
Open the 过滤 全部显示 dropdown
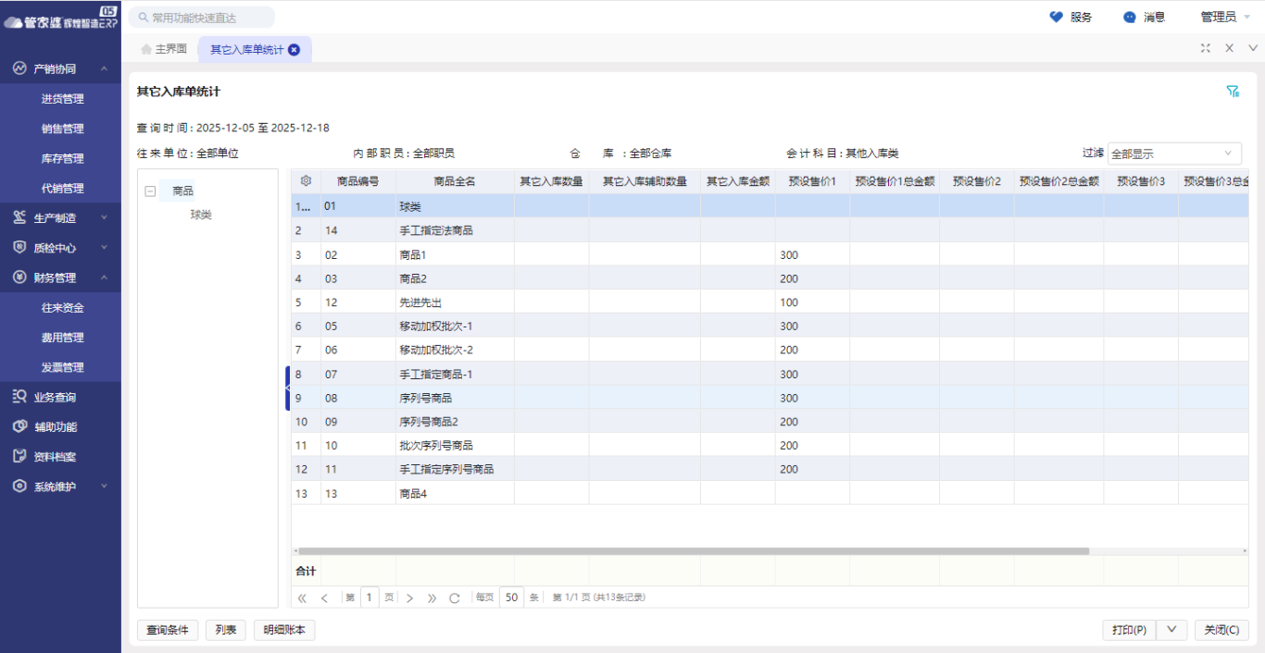(x=1173, y=154)
